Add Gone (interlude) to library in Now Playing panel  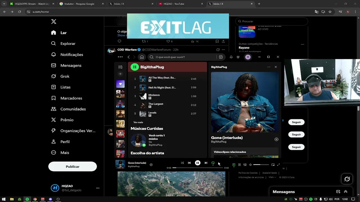pos(276,139)
